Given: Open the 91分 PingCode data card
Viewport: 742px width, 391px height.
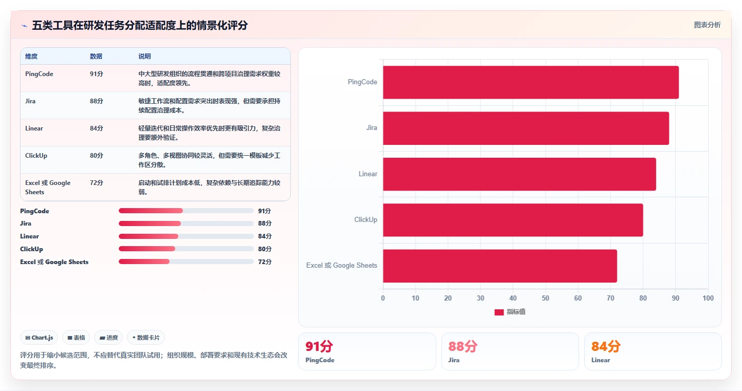Looking at the screenshot, I should pyautogui.click(x=367, y=351).
